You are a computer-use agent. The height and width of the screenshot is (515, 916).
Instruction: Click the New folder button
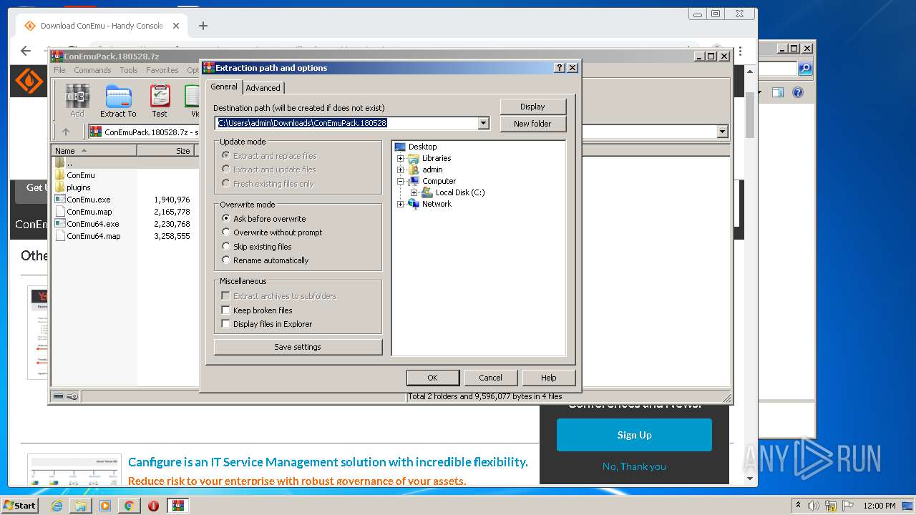click(x=532, y=124)
